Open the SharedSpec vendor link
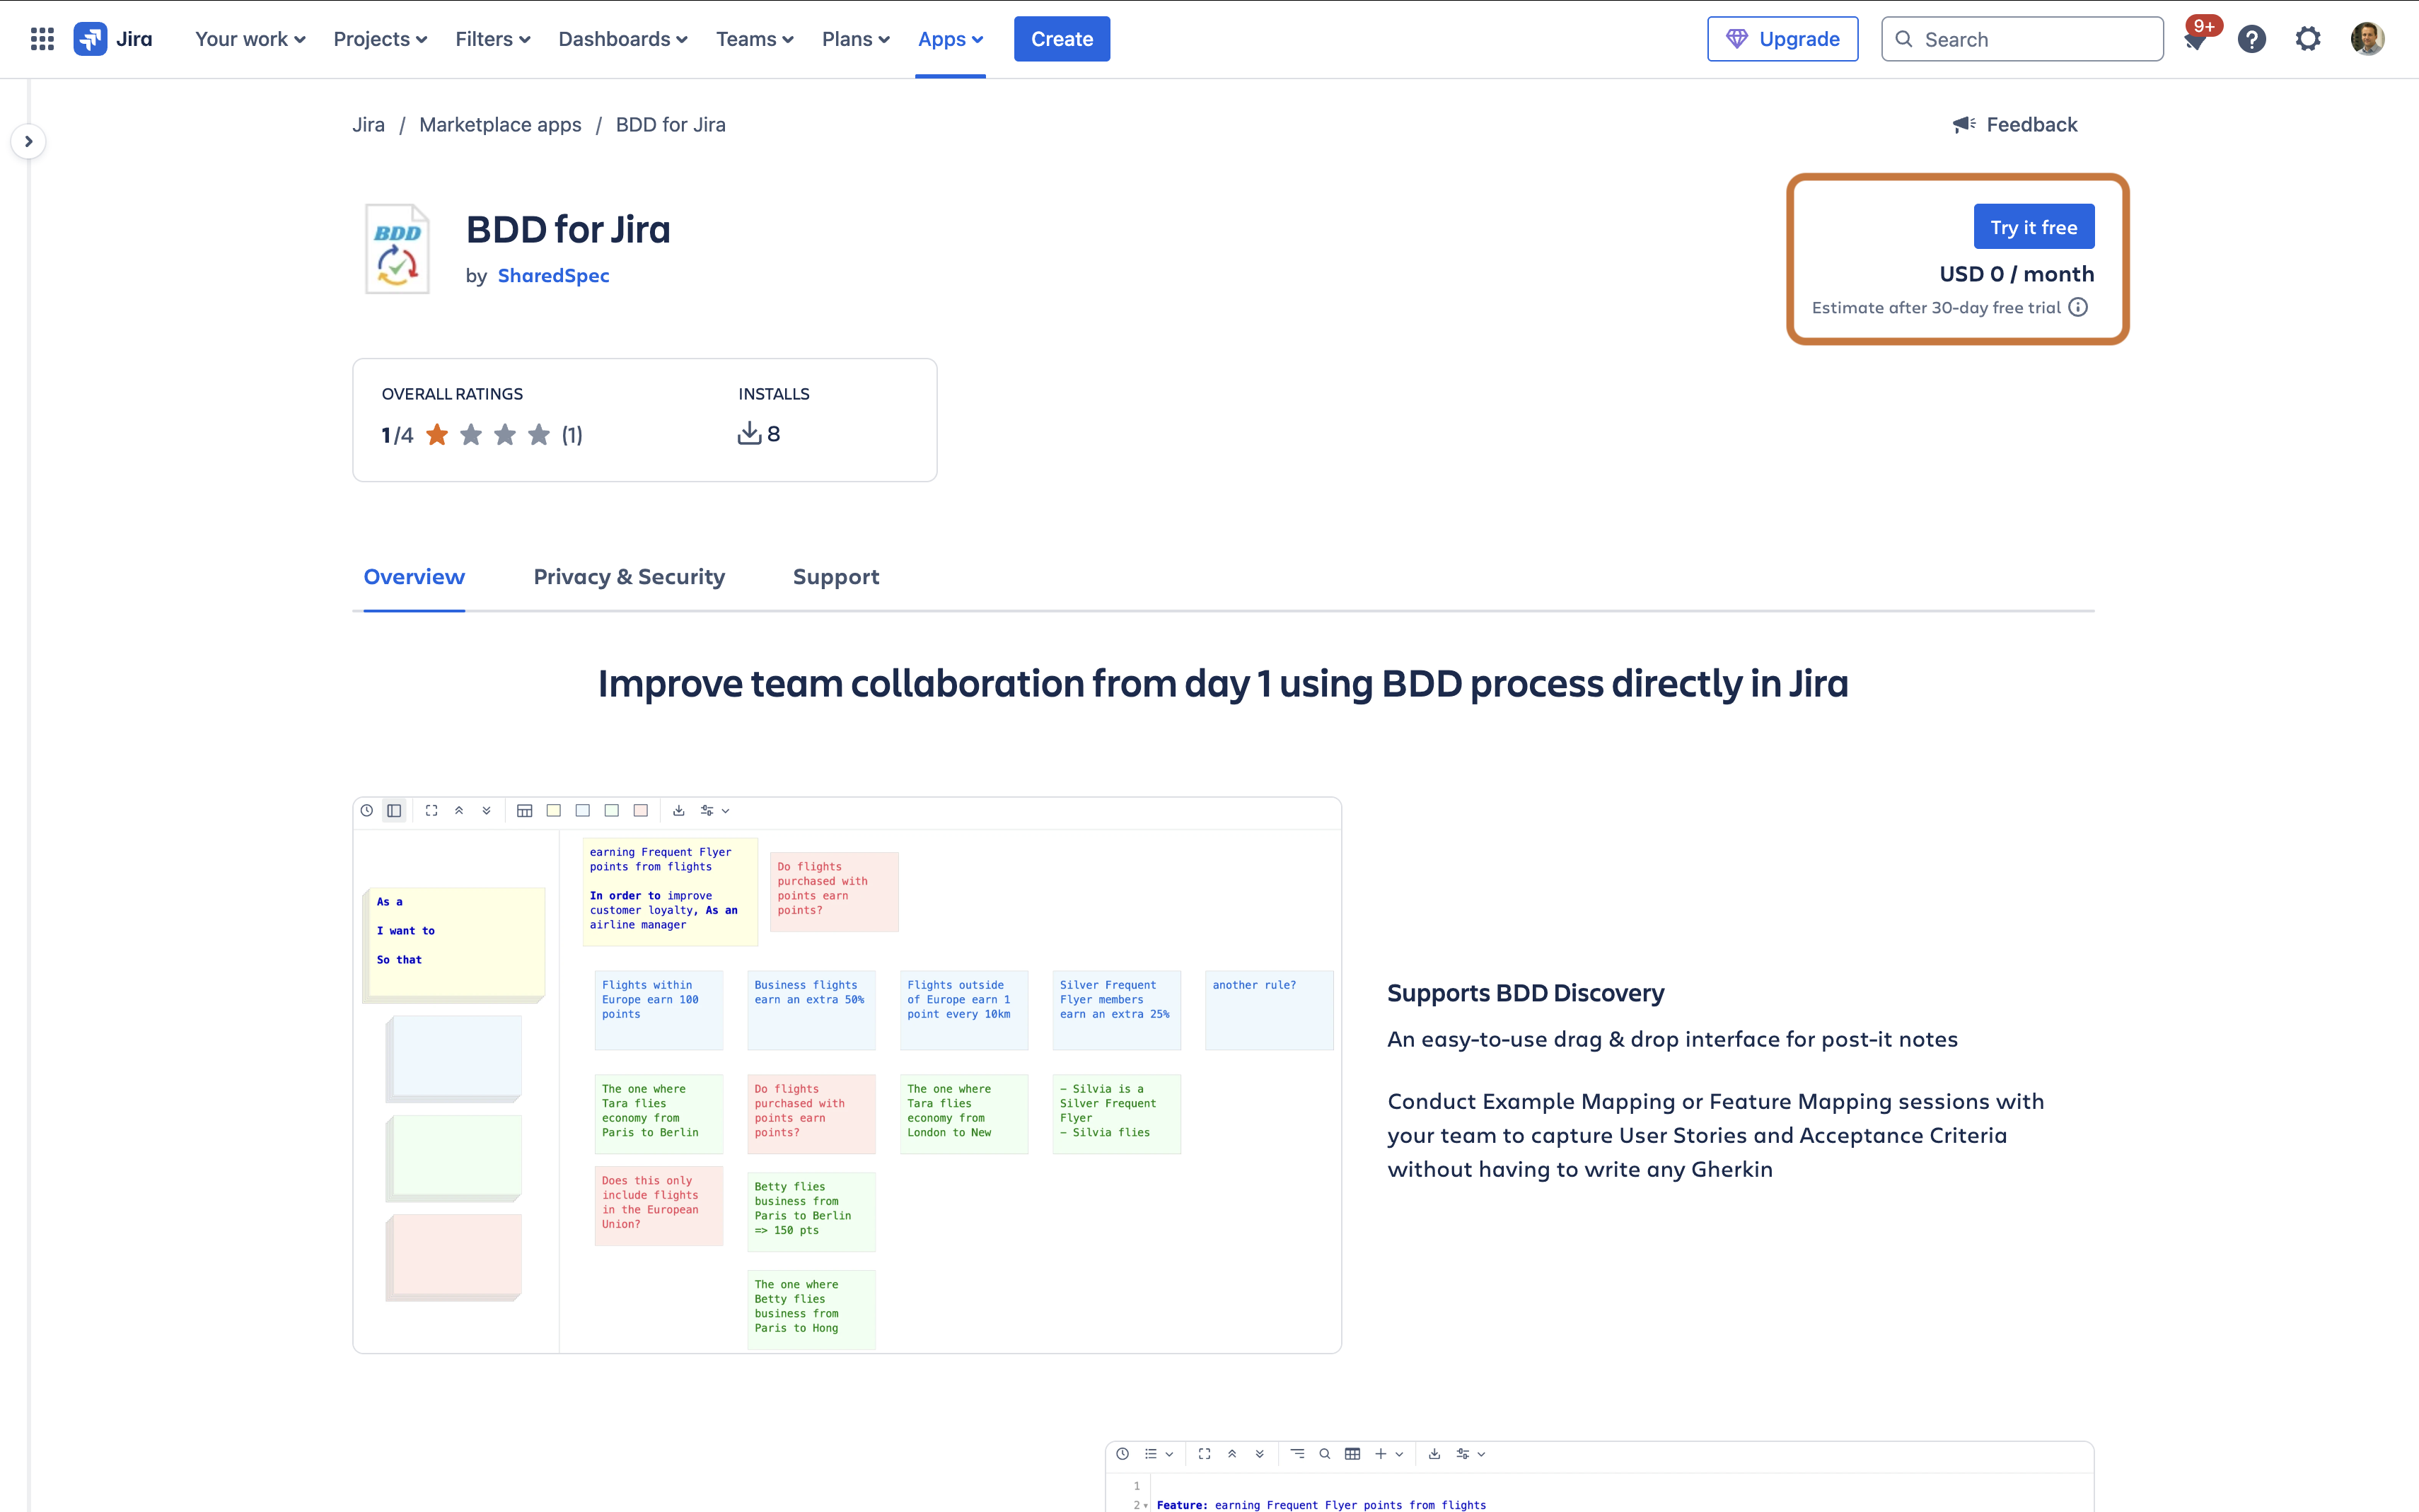 [553, 275]
